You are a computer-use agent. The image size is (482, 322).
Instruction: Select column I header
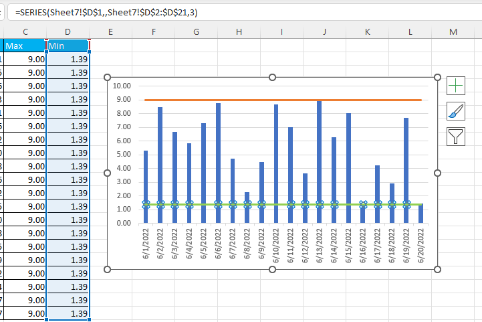point(281,32)
